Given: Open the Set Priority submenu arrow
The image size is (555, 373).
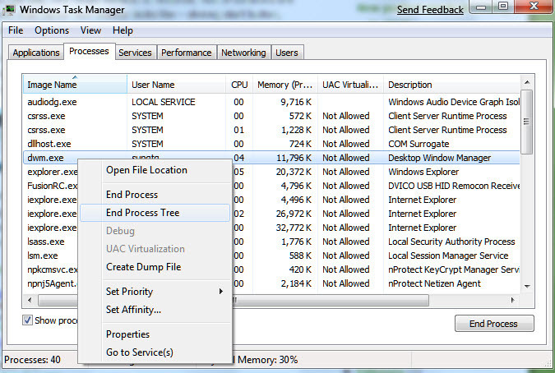Looking at the screenshot, I should tap(221, 292).
